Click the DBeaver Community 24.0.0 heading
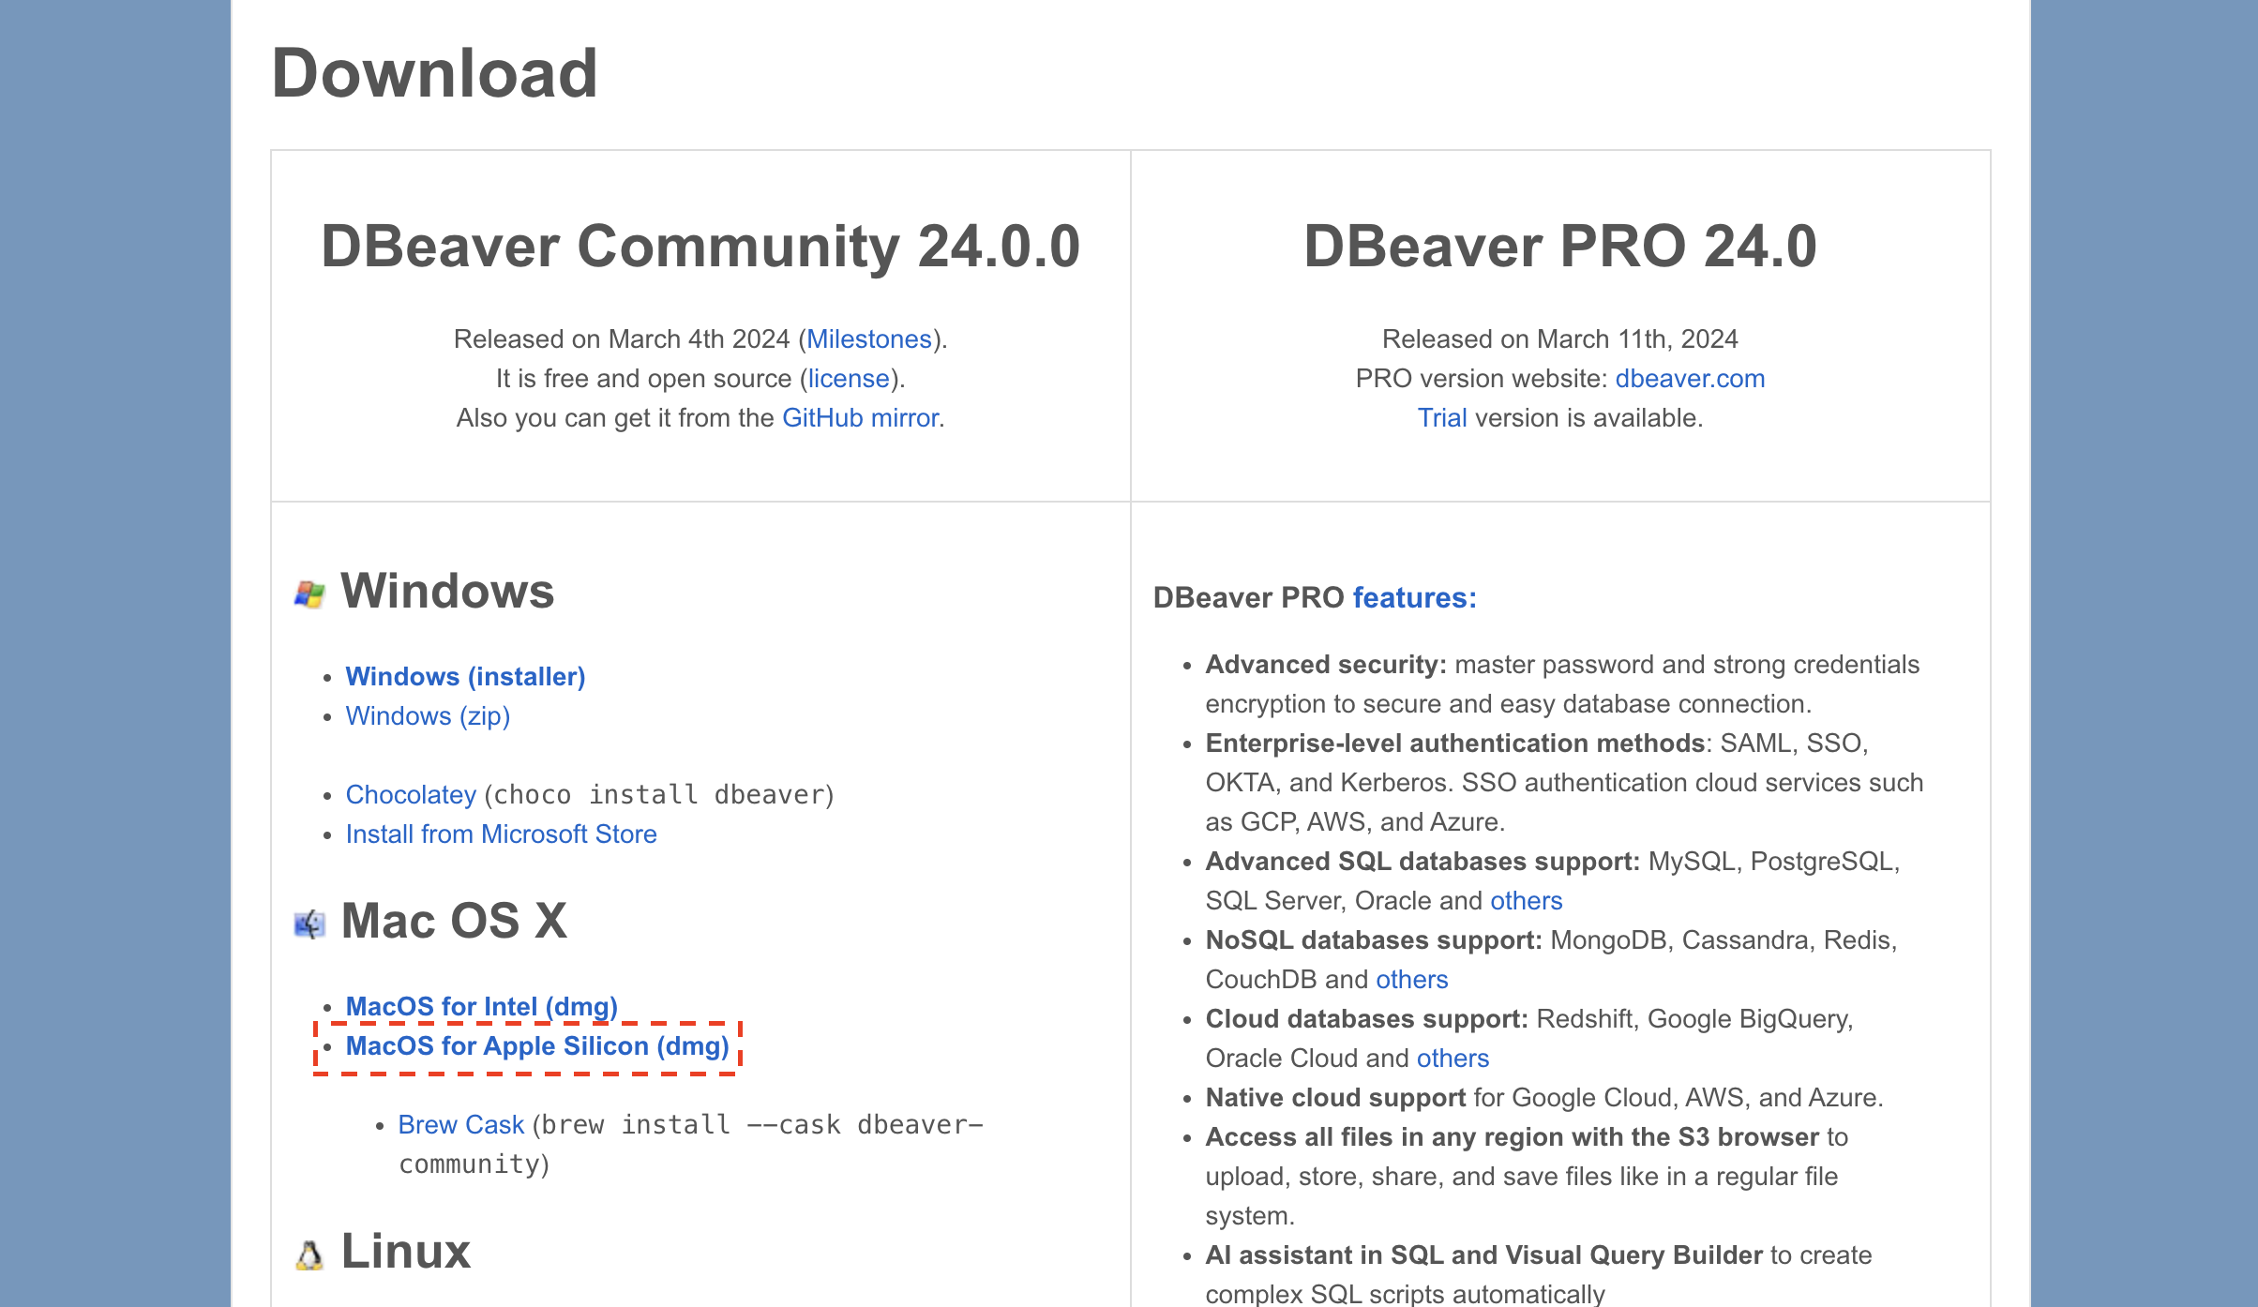Image resolution: width=2258 pixels, height=1307 pixels. click(700, 247)
